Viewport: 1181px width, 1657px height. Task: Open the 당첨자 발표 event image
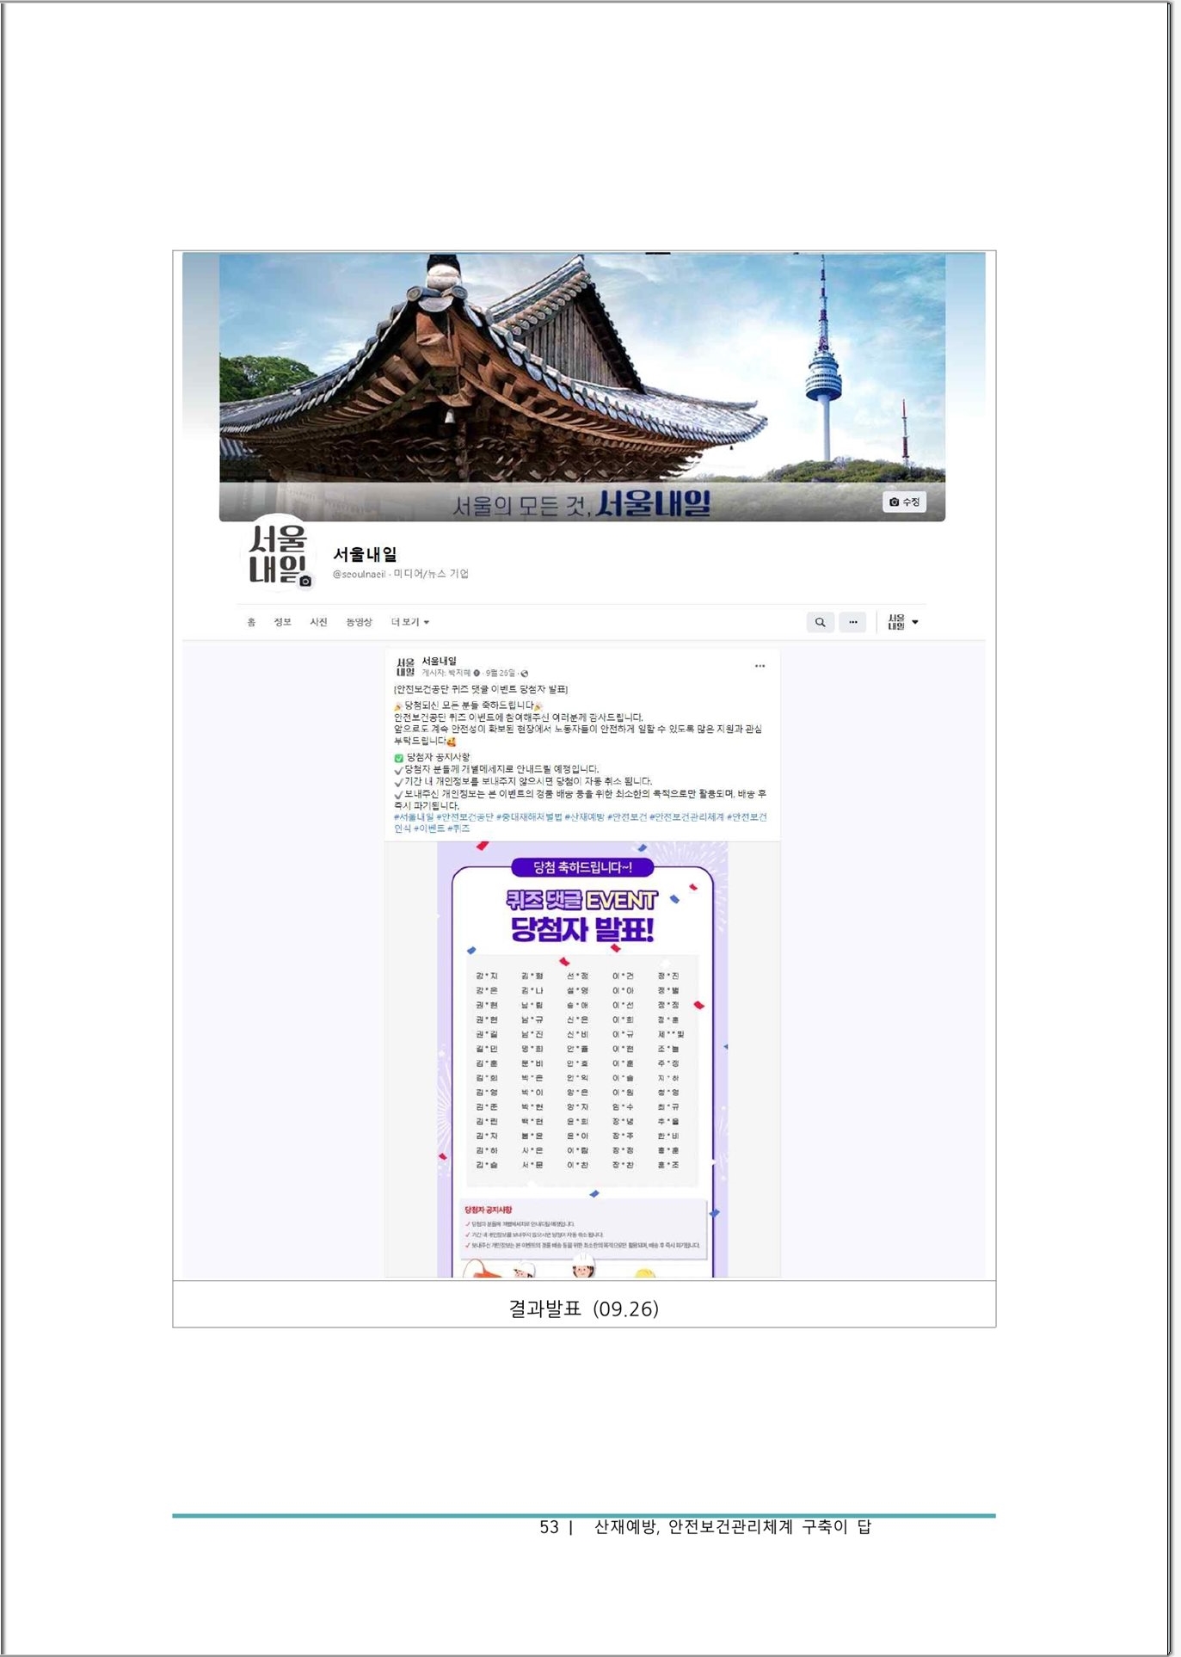[582, 1059]
